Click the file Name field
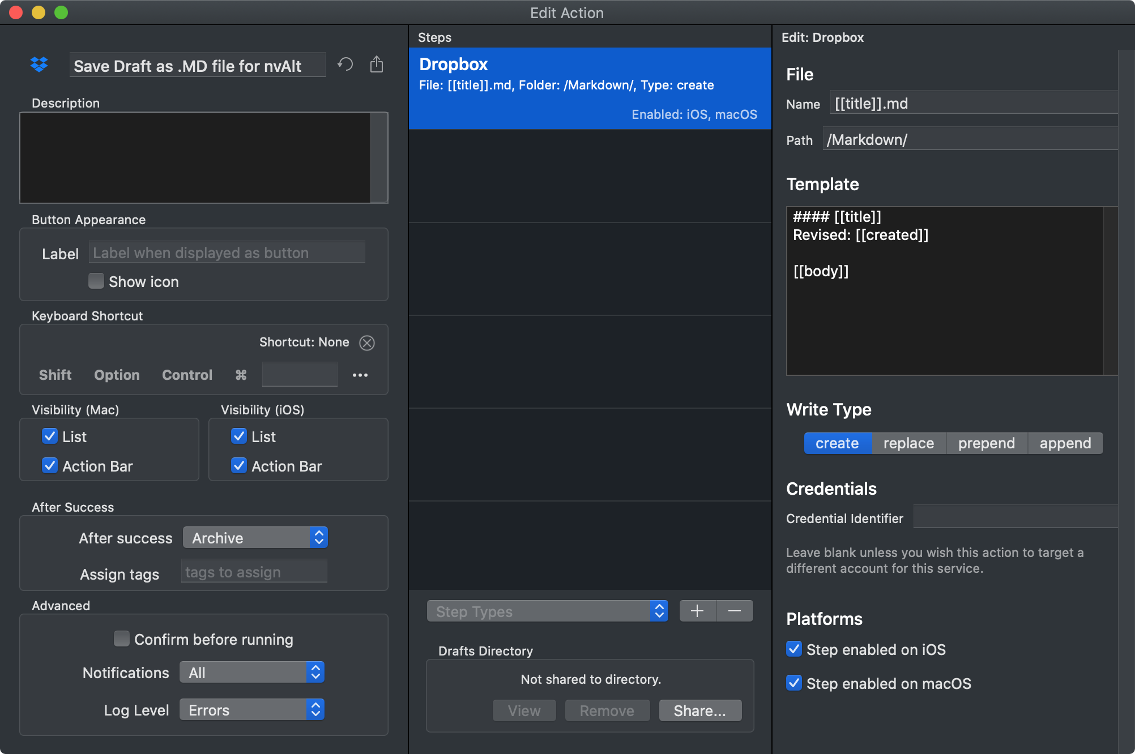This screenshot has height=754, width=1135. pos(974,103)
